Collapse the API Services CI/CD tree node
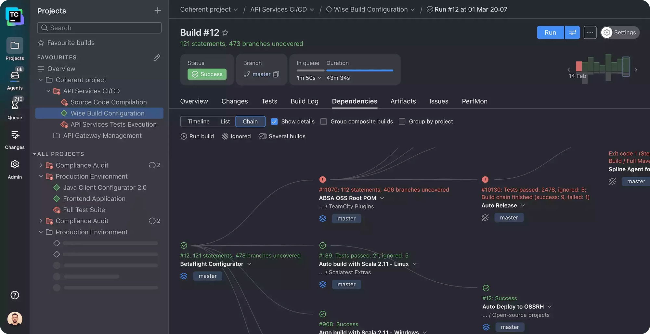This screenshot has height=334, width=650. (48, 91)
